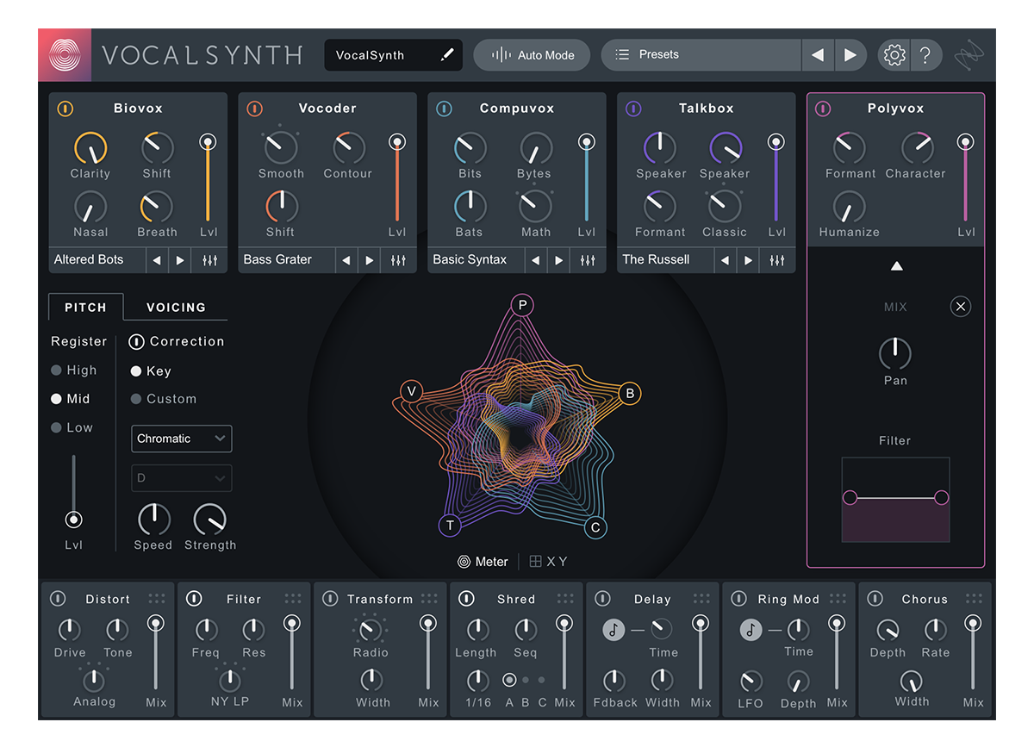1034x747 pixels.
Task: Click the C node in the visualizer
Action: click(595, 528)
